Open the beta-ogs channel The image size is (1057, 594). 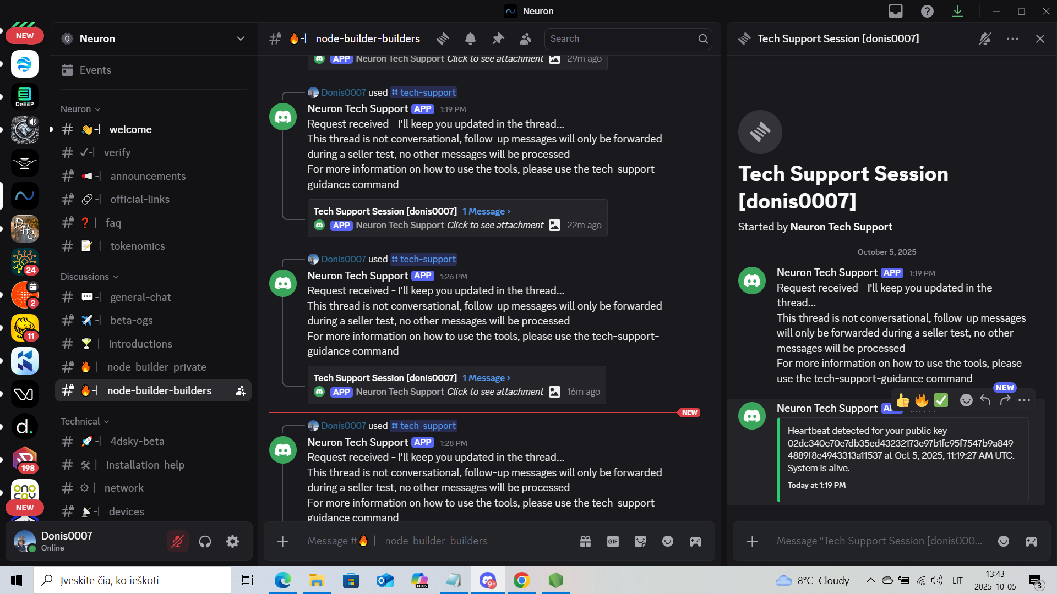[x=154, y=320]
